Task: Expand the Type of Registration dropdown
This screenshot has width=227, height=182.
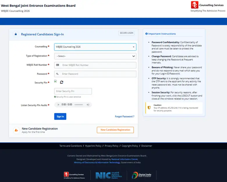Action: pos(95,56)
